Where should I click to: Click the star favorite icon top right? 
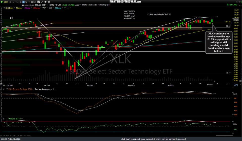pyautogui.click(x=237, y=2)
